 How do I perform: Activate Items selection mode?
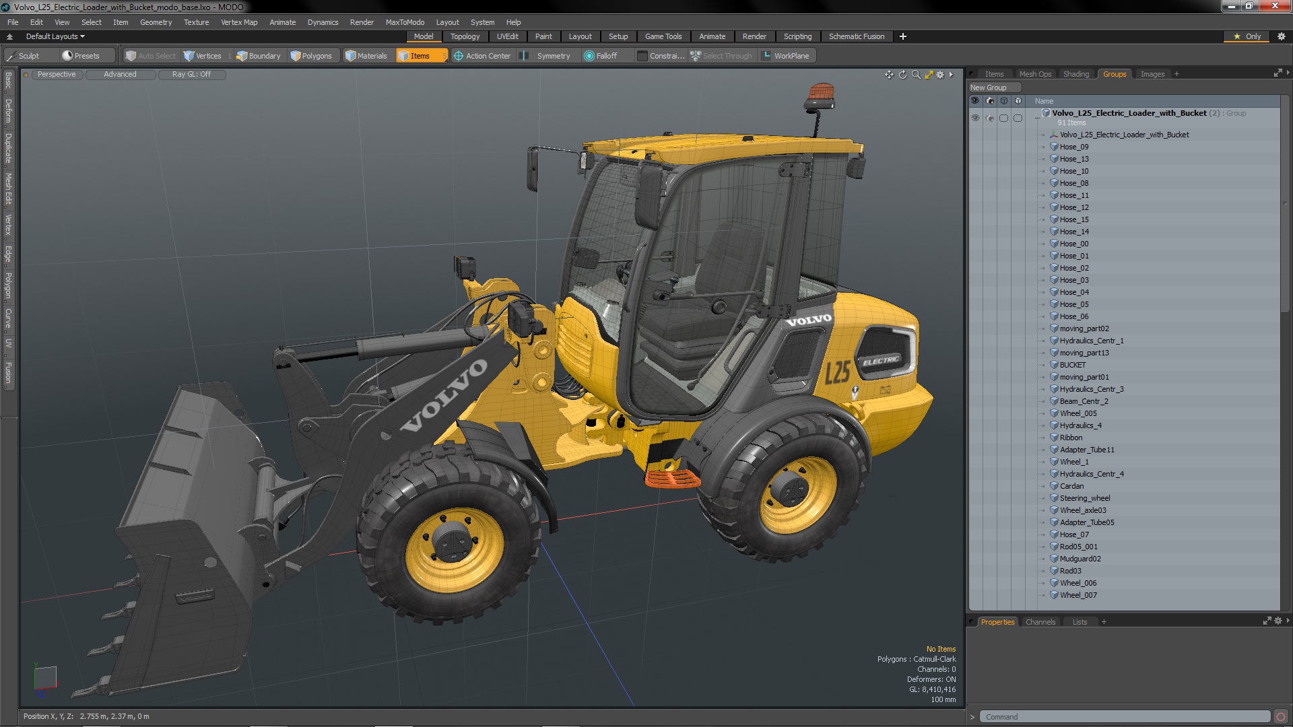(421, 56)
